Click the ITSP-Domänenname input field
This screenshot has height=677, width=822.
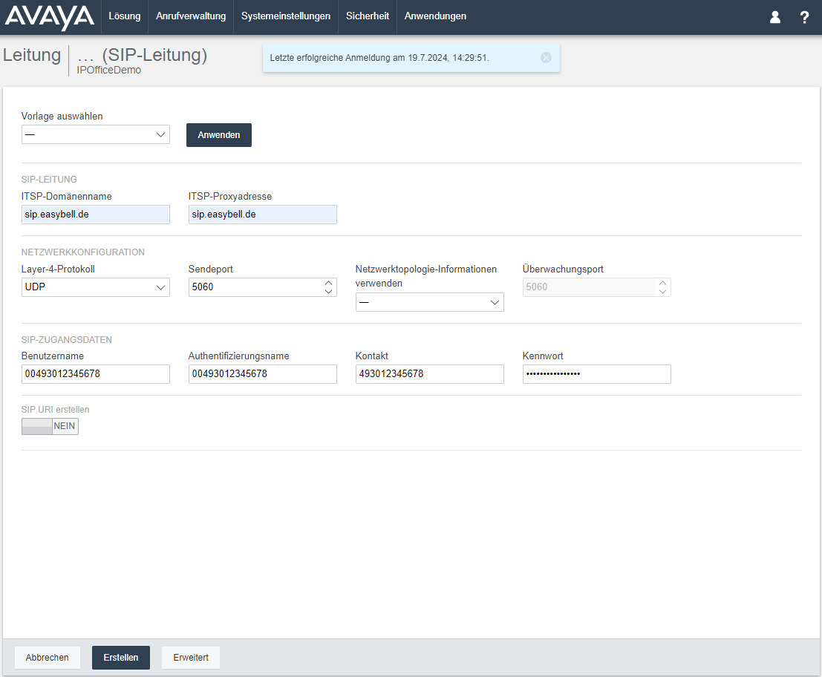(x=95, y=215)
